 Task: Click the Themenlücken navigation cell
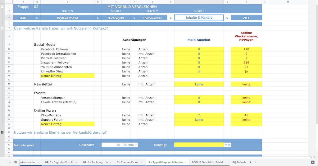[x=152, y=18]
